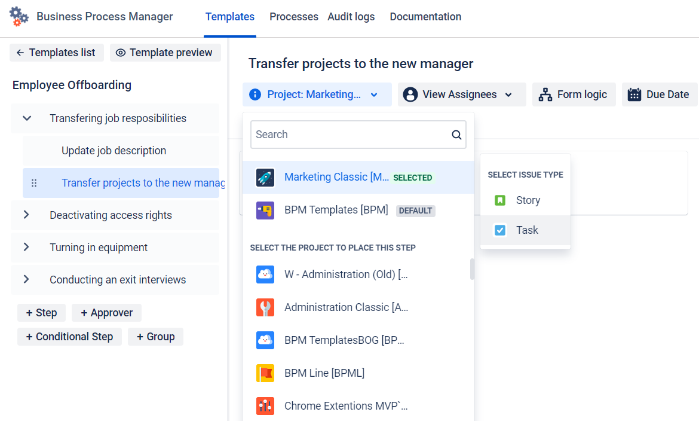This screenshot has height=421, width=699.
Task: Click the Business Process Manager gears logo
Action: (19, 17)
